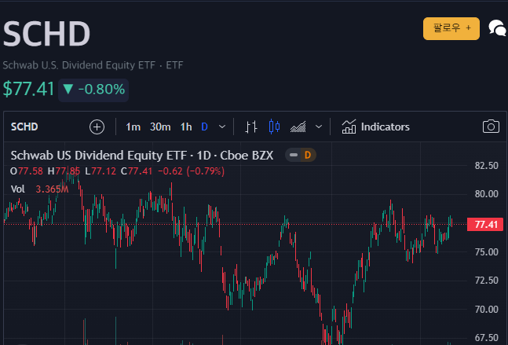Open the Indicators menu
This screenshot has height=345, width=508.
coord(375,127)
